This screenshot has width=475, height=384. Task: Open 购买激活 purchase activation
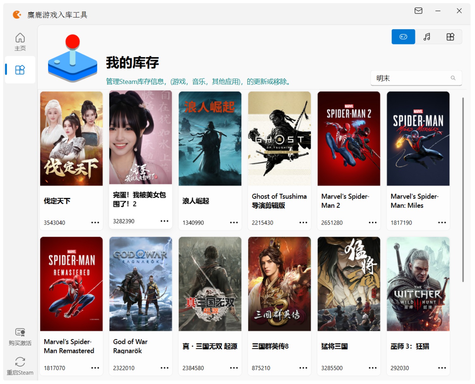pyautogui.click(x=20, y=337)
